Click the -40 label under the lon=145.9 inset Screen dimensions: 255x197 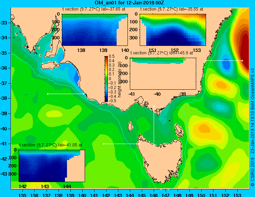[157, 94]
